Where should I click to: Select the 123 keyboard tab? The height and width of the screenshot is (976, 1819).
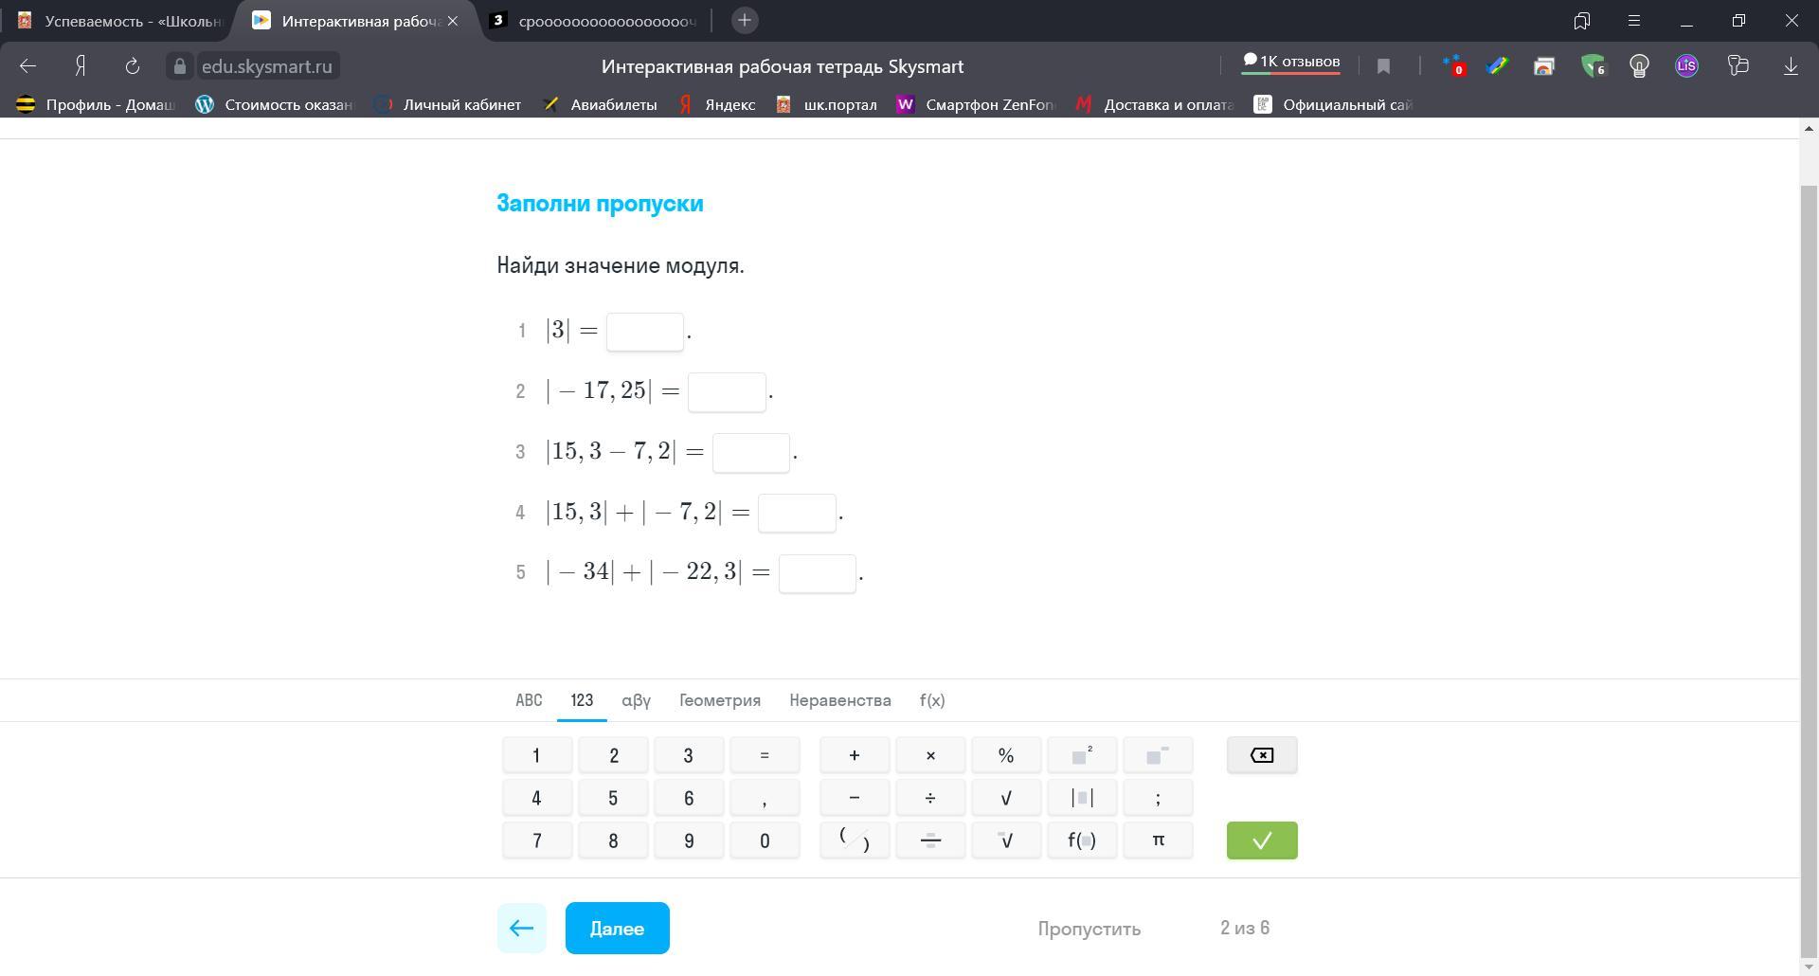click(582, 700)
